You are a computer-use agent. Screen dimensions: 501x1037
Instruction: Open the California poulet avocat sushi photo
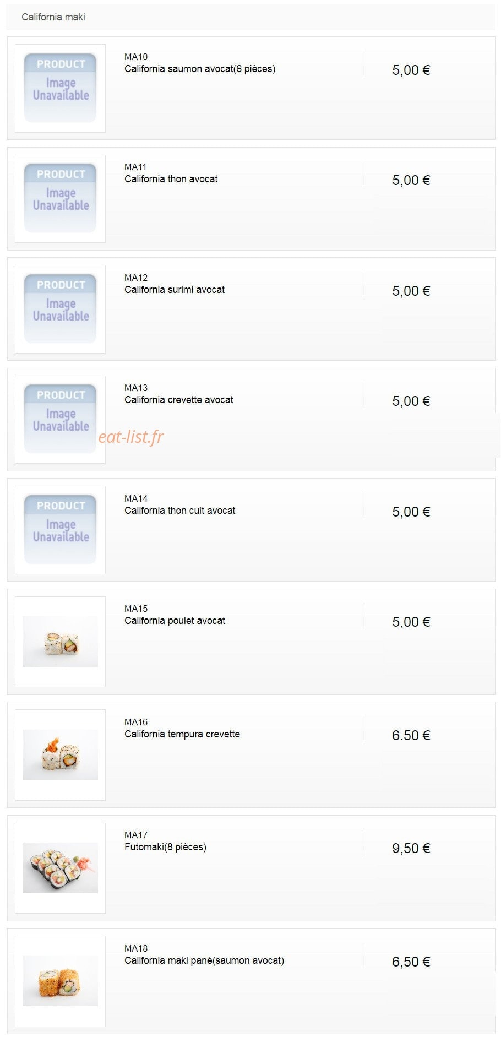(x=60, y=642)
